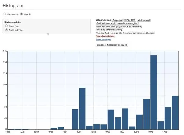Click the 'Västmanland' region tag

(x=144, y=20)
